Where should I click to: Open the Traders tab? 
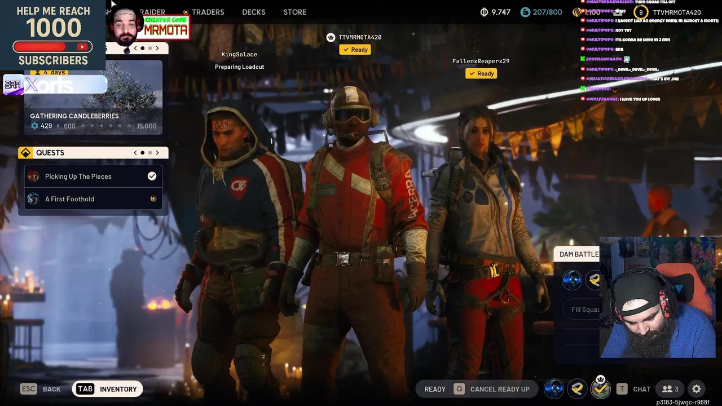(x=208, y=12)
